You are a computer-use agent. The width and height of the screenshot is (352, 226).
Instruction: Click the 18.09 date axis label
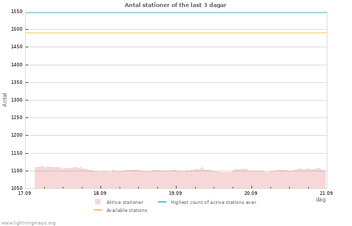point(100,193)
